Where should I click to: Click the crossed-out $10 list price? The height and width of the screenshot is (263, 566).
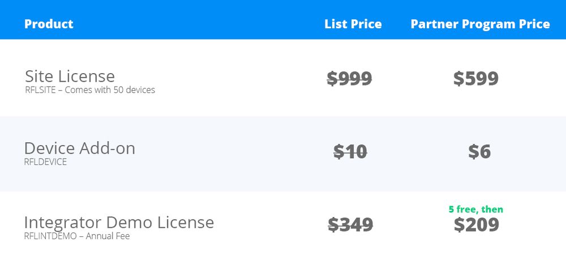pos(350,151)
